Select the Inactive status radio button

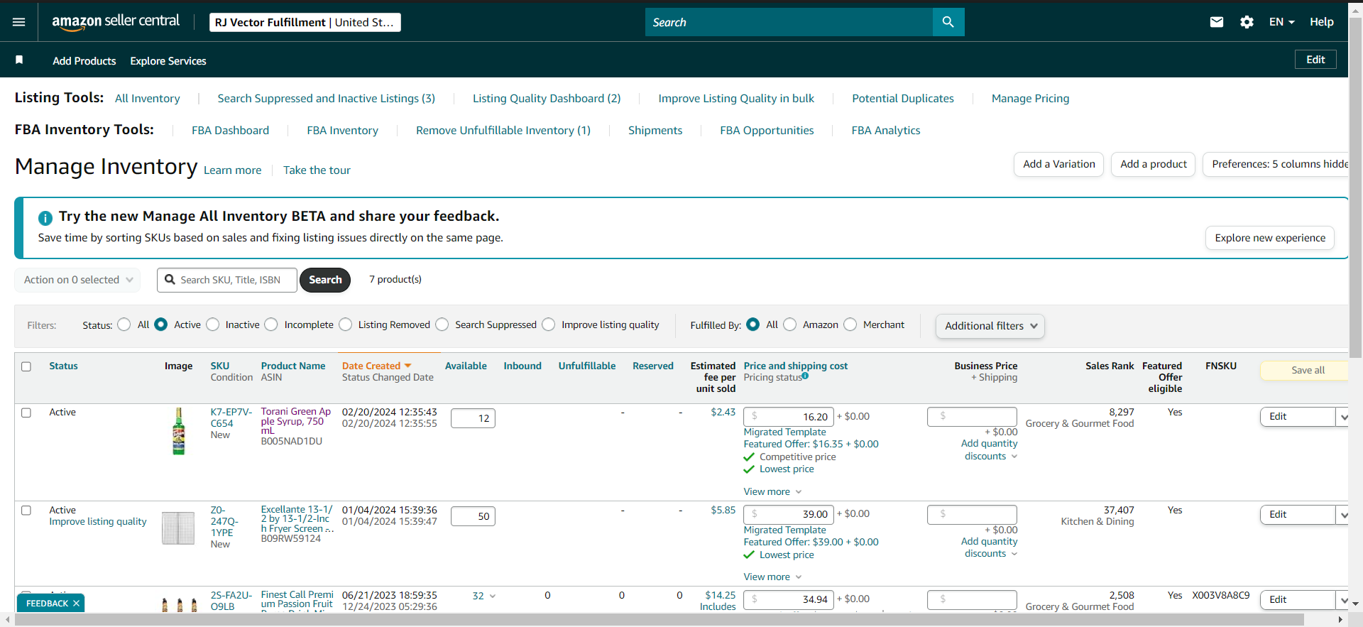213,325
